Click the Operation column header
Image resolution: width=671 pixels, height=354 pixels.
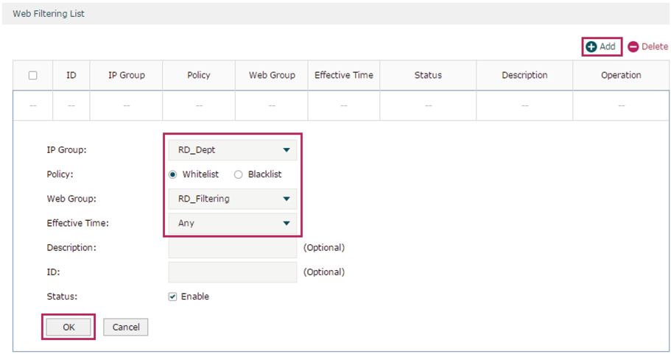coord(621,75)
